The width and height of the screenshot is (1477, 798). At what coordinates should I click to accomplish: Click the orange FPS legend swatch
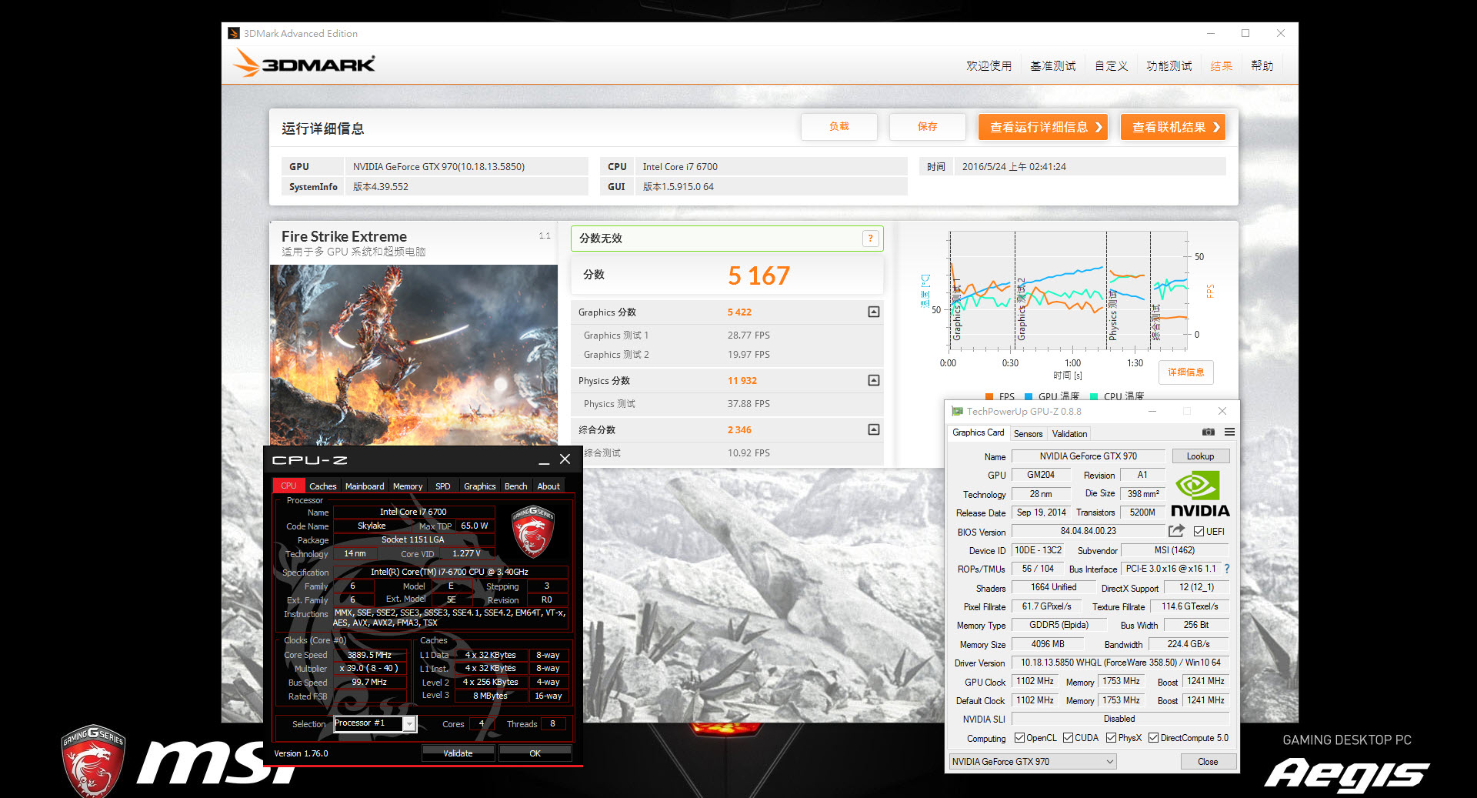[x=989, y=396]
